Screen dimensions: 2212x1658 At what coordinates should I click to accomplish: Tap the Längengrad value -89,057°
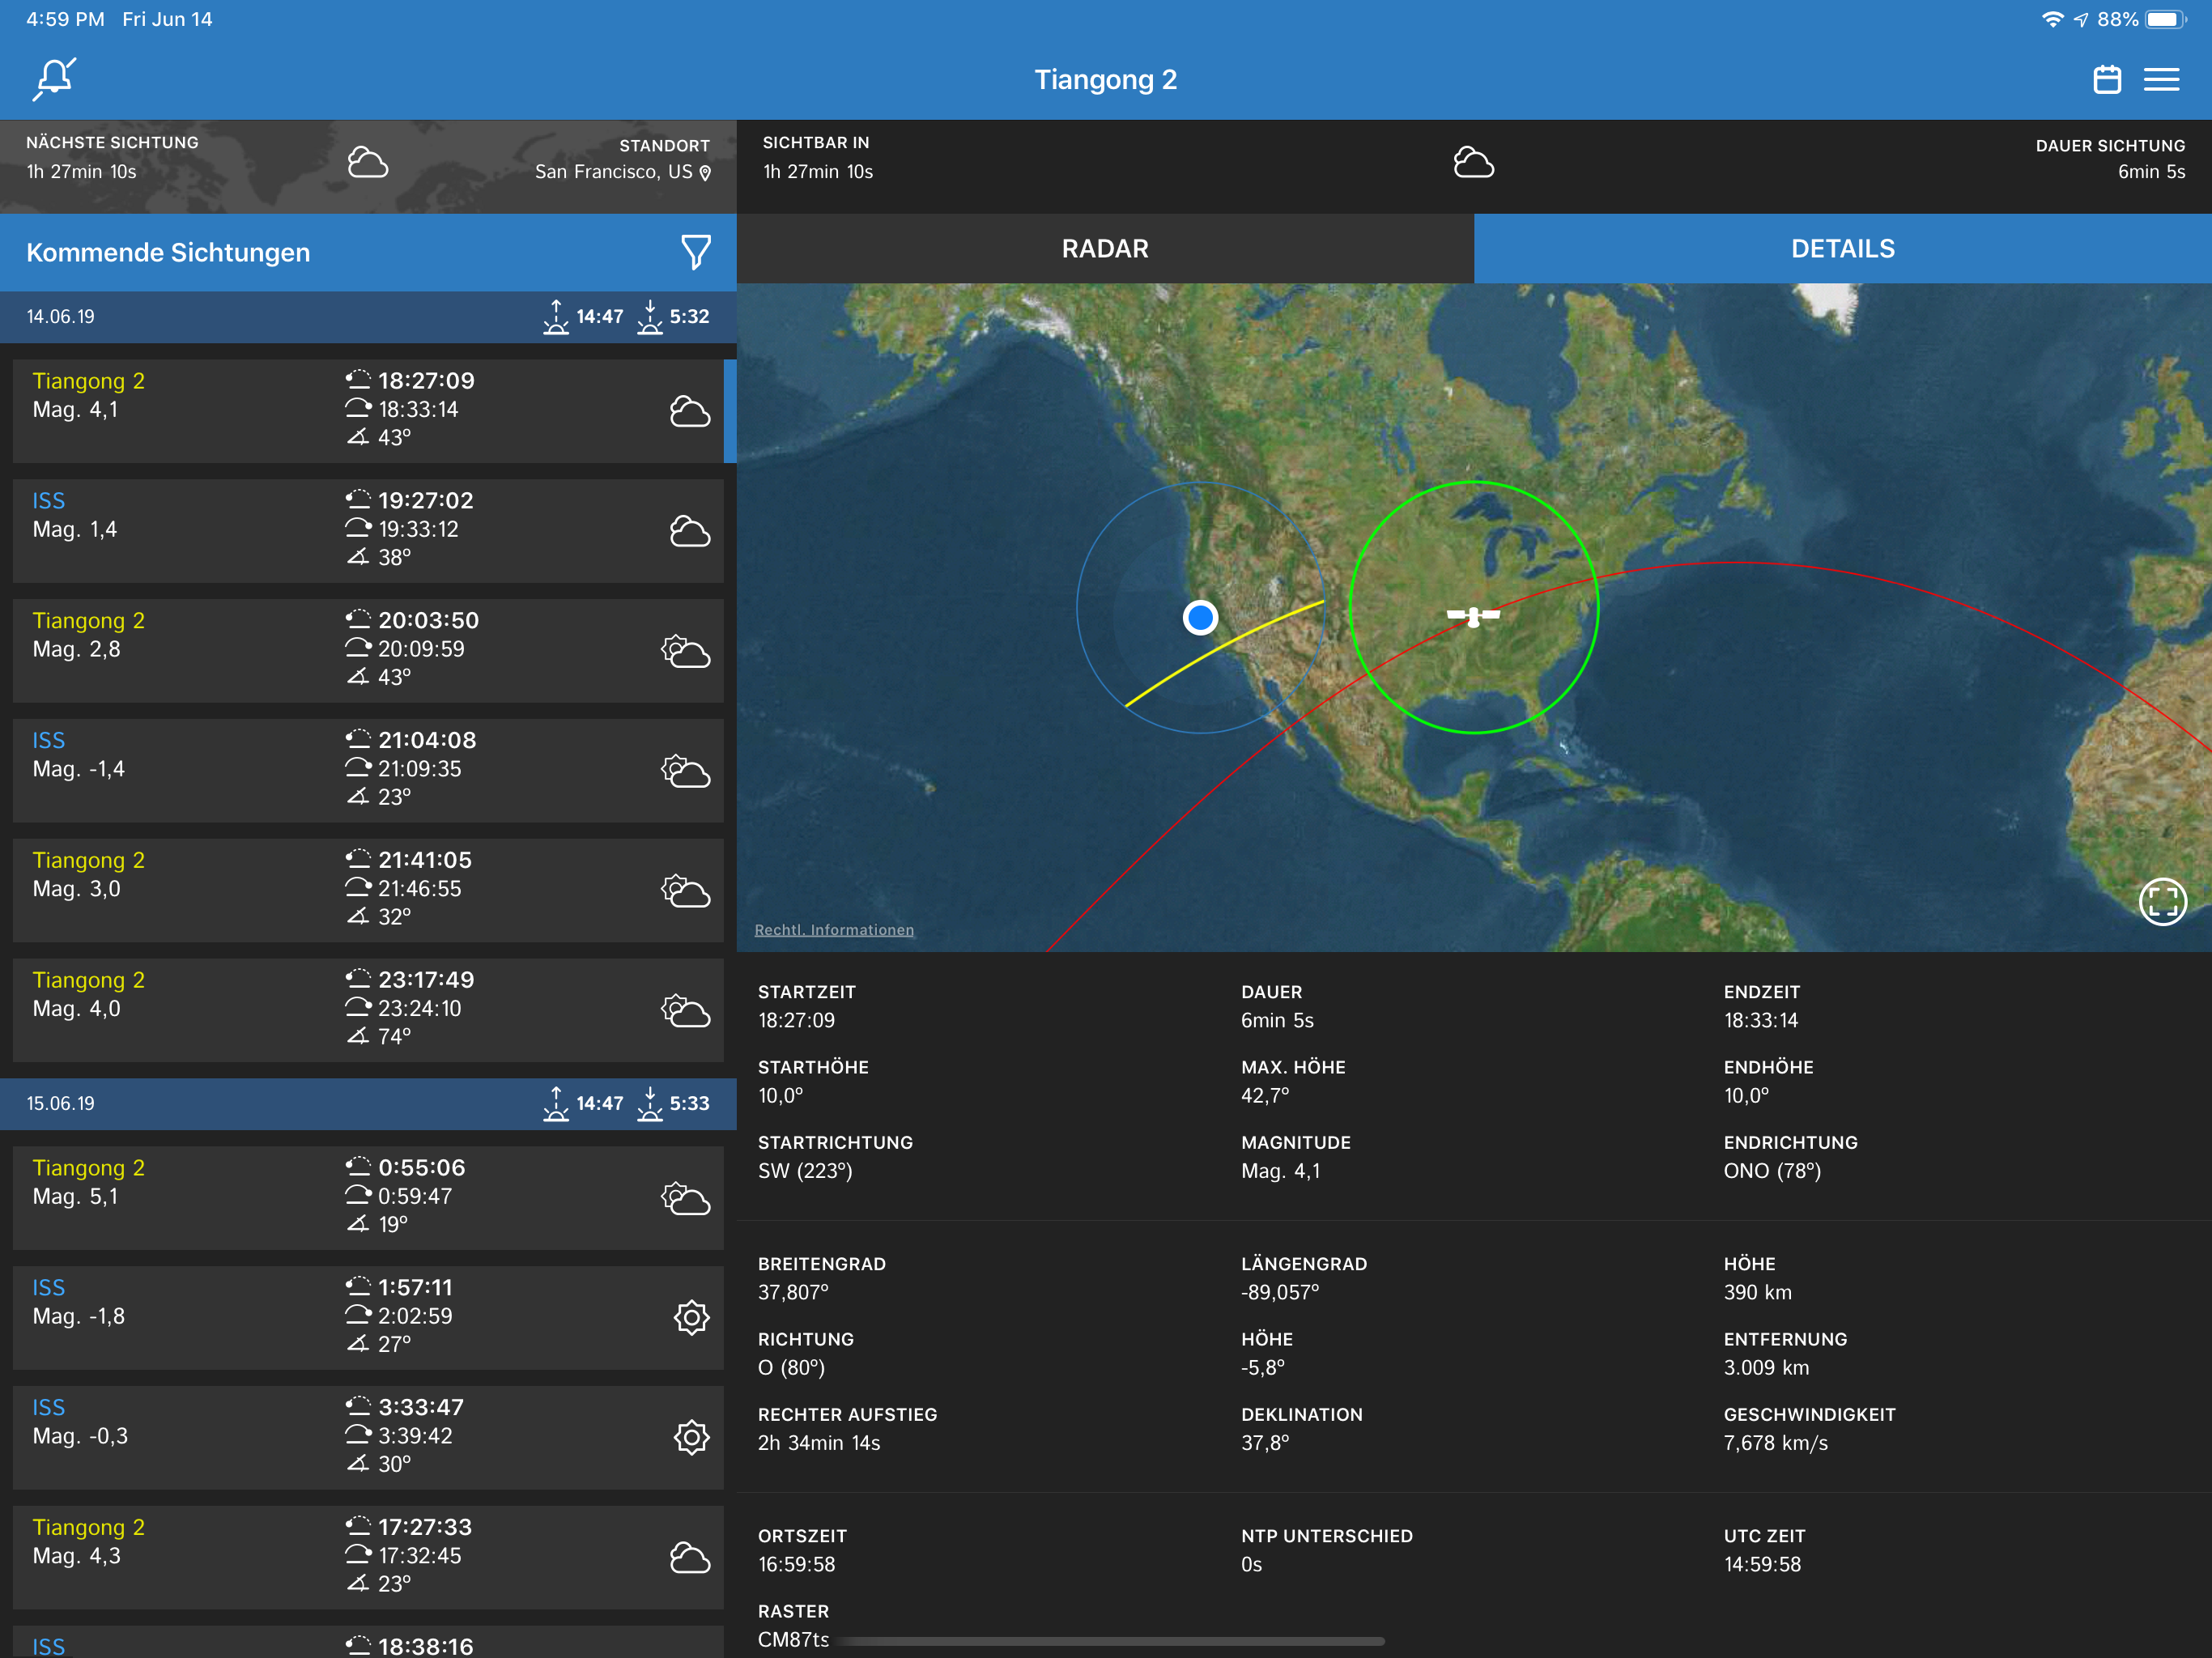pyautogui.click(x=1280, y=1293)
